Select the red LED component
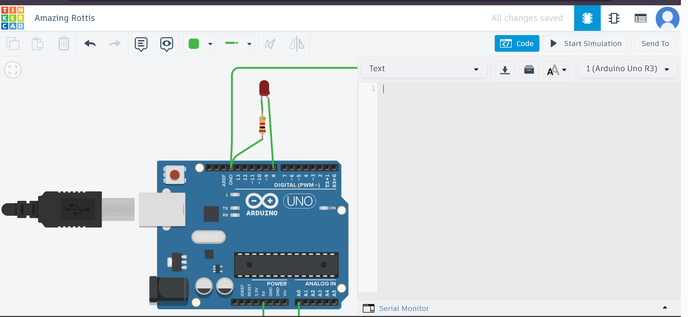Image resolution: width=688 pixels, height=317 pixels. coord(264,88)
